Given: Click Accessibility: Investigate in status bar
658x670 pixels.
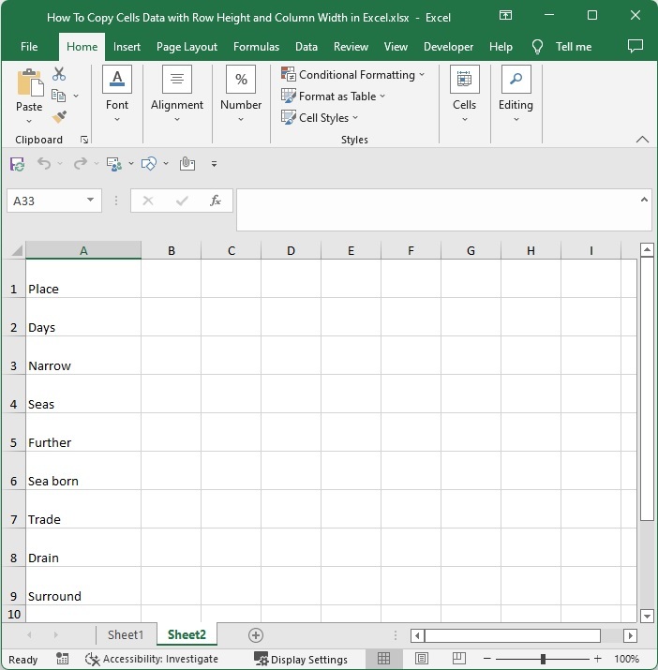Looking at the screenshot, I should point(152,659).
